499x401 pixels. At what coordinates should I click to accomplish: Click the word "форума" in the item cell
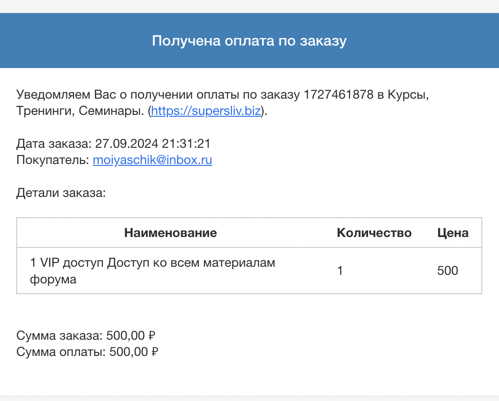[x=53, y=279]
